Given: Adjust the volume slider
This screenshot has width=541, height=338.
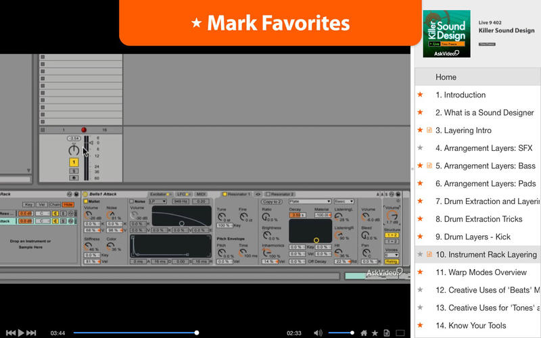Looking at the screenshot, I should tap(340, 333).
